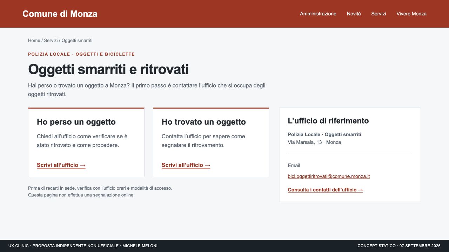The height and width of the screenshot is (252, 449).
Task: Open the Vivere Monza menu item
Action: pyautogui.click(x=411, y=14)
